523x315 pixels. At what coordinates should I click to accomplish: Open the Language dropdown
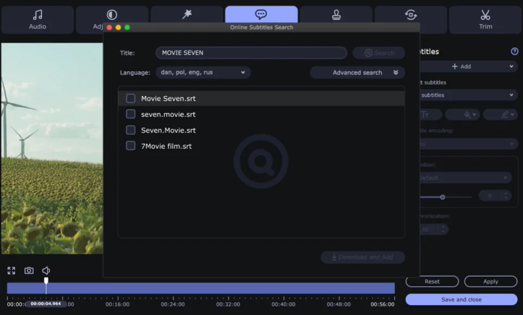pos(203,72)
